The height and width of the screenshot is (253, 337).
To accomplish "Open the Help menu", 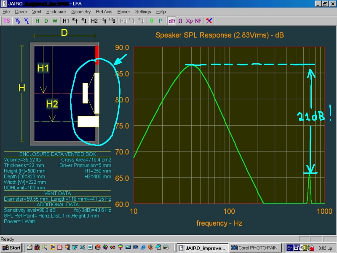I will tap(161, 12).
